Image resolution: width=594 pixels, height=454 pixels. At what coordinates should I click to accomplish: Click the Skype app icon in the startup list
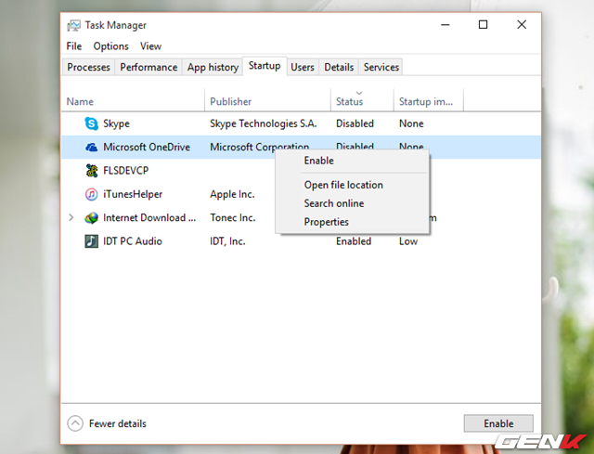coord(91,123)
